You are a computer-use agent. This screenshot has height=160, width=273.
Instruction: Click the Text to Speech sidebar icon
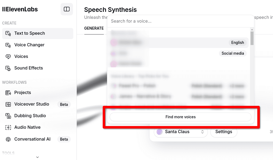[x=8, y=33]
